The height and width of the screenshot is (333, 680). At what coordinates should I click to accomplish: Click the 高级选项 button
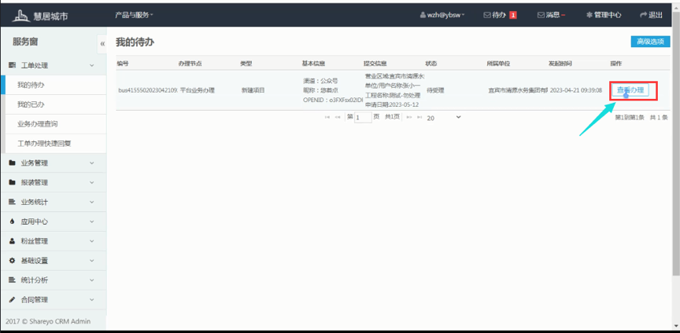point(649,42)
